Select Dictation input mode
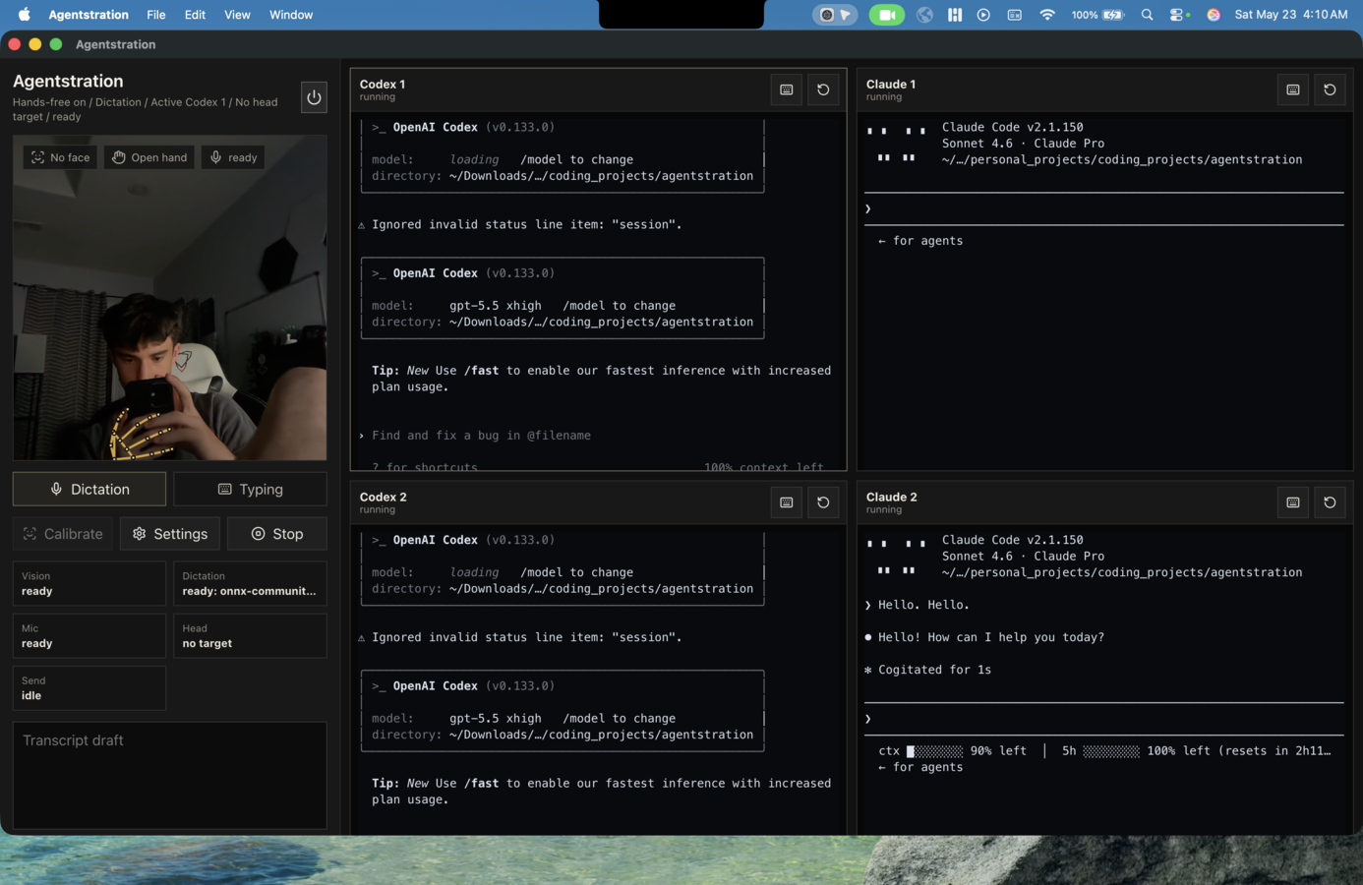The width and height of the screenshot is (1363, 885). (x=89, y=489)
